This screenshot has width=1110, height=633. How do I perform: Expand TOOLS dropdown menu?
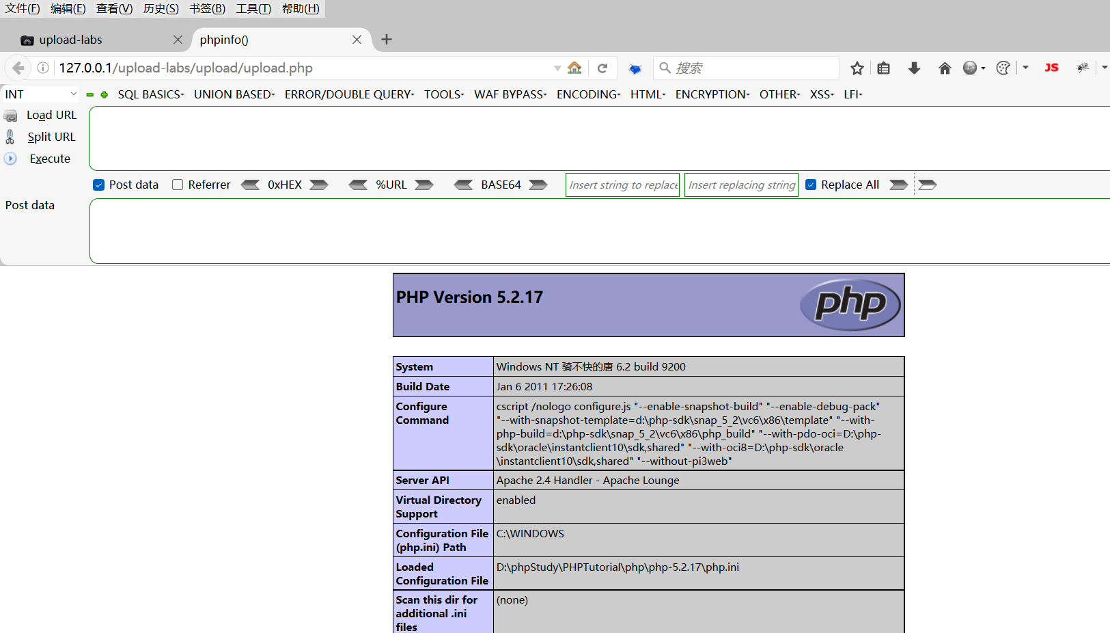click(444, 94)
